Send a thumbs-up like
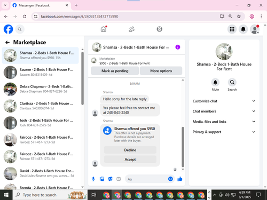This screenshot has width=267, height=200. (180, 179)
